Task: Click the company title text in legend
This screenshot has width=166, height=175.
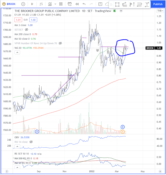Action: pos(63,11)
